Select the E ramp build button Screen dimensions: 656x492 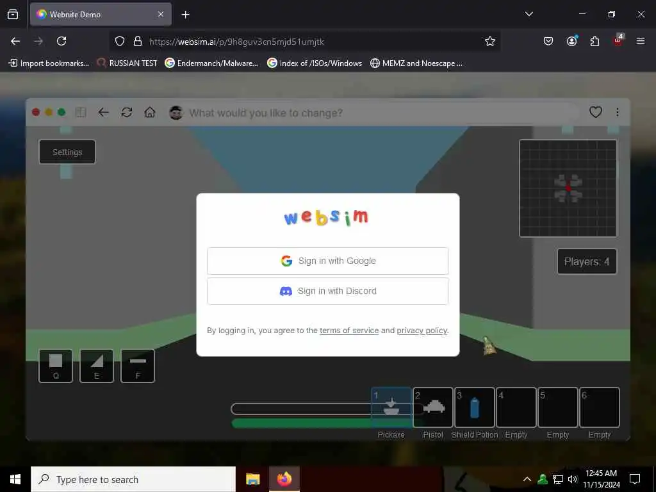[x=97, y=366]
